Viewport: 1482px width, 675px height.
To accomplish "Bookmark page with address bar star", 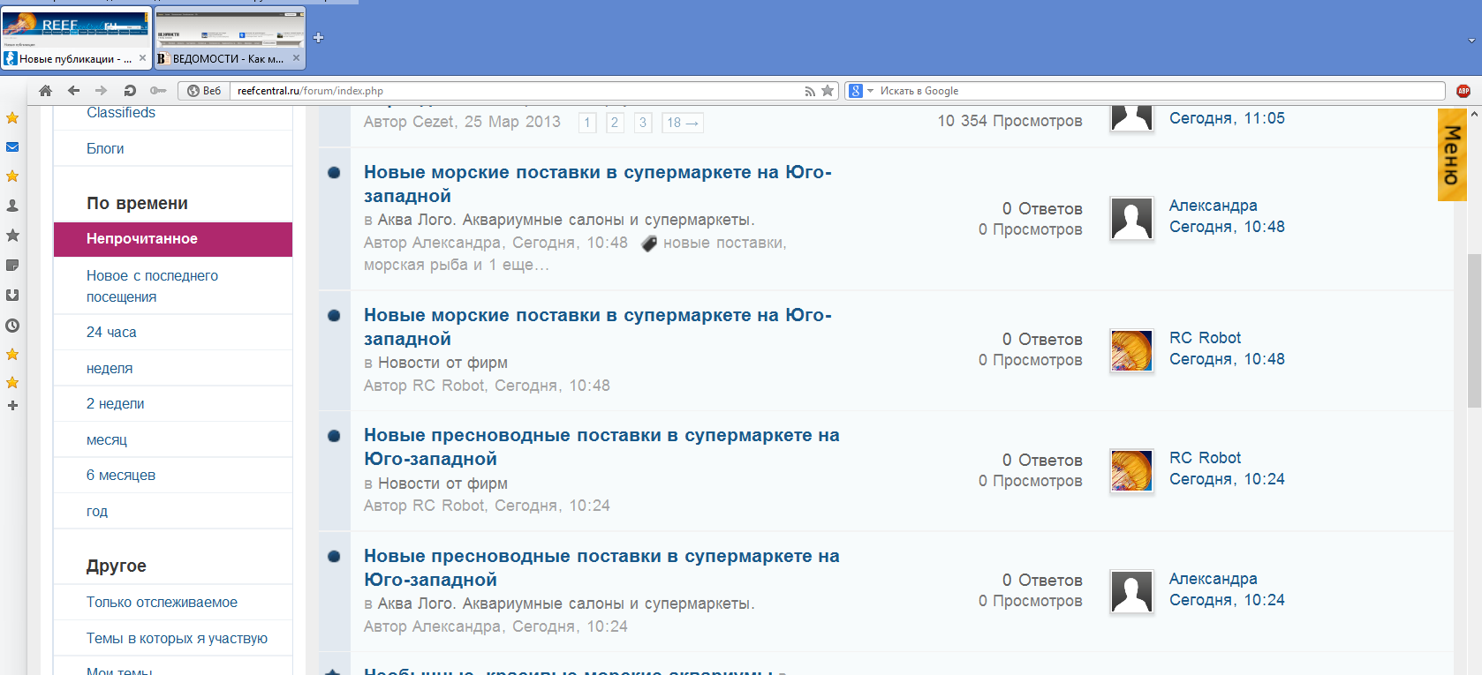I will click(828, 91).
